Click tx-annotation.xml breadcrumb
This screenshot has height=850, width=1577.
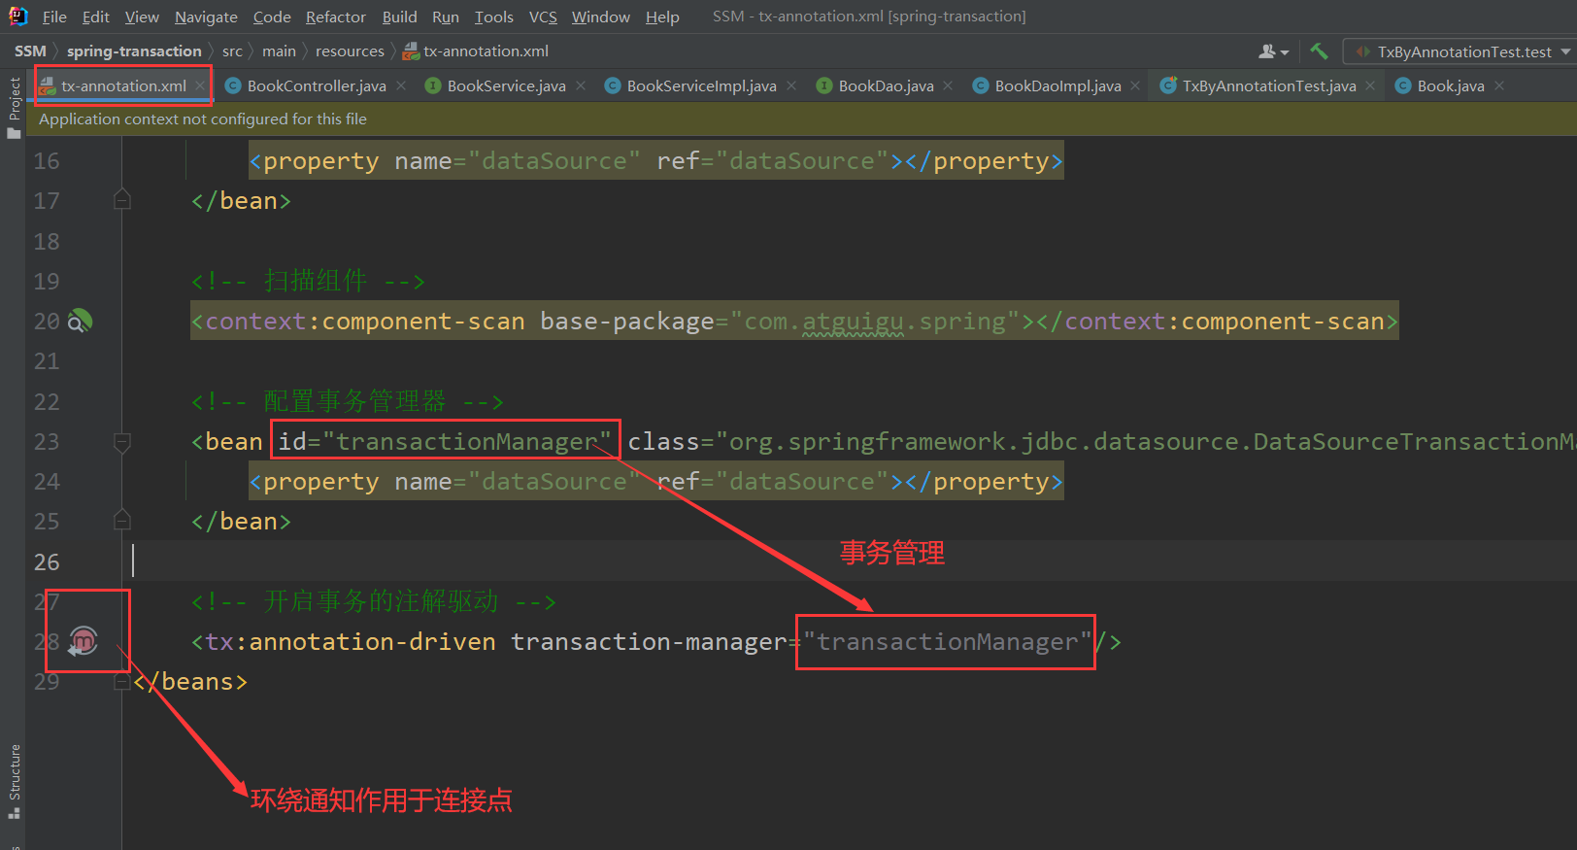click(476, 51)
